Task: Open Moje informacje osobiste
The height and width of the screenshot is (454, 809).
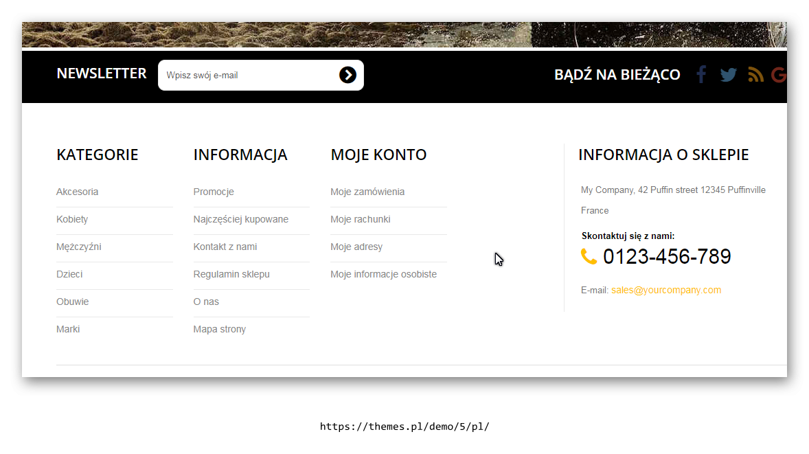Action: point(383,274)
